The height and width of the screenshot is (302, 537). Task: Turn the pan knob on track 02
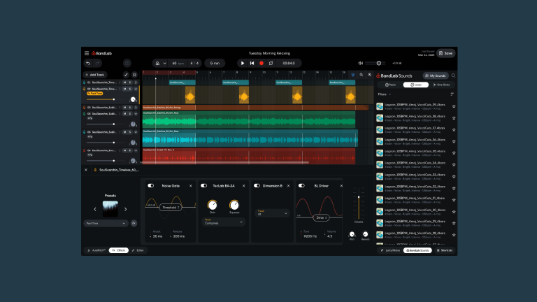[134, 100]
